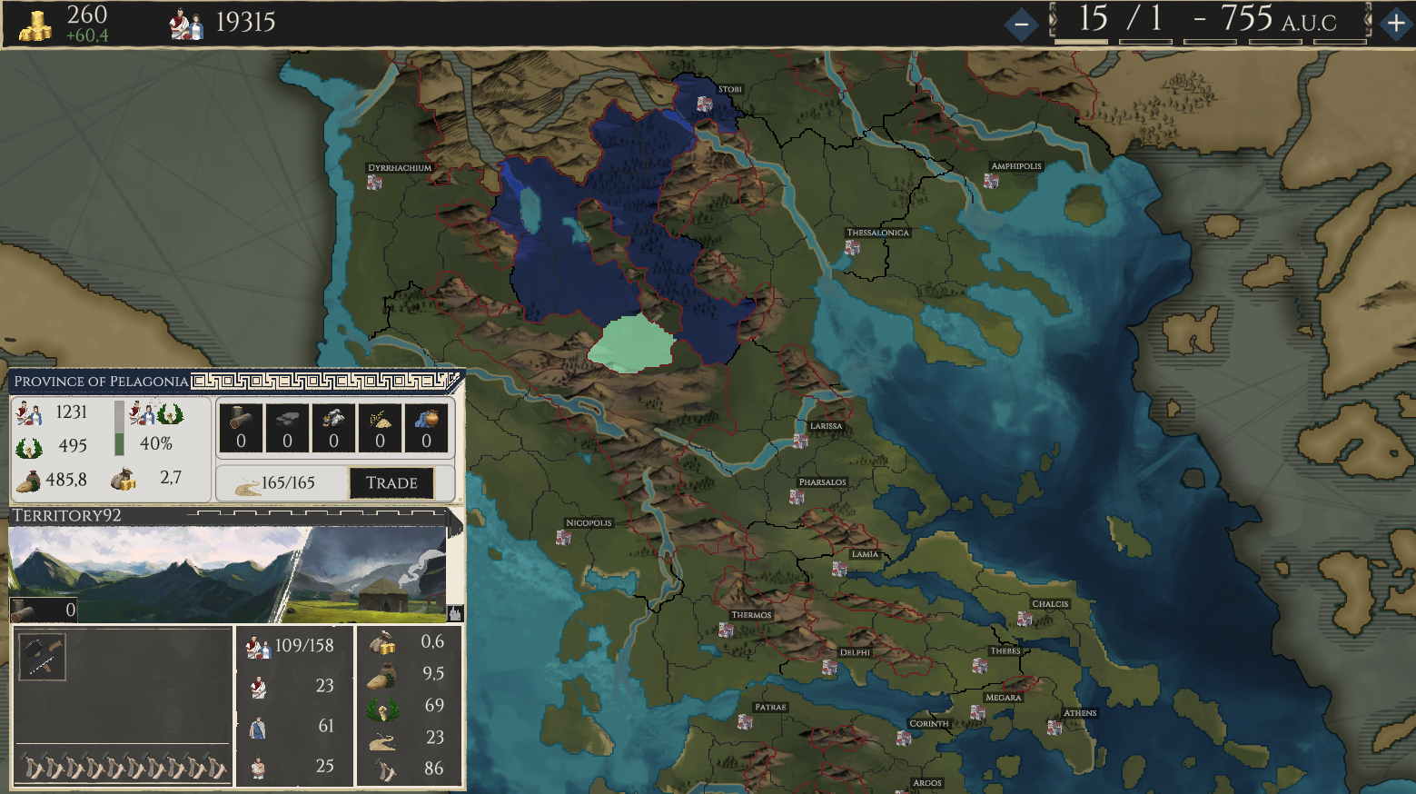
Task: Select the Megara city marker
Action: pyautogui.click(x=977, y=712)
